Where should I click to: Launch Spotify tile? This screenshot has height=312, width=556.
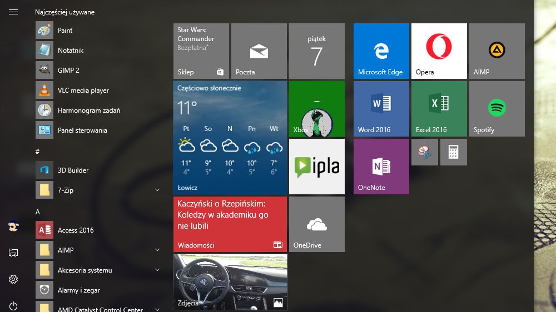pos(497,109)
